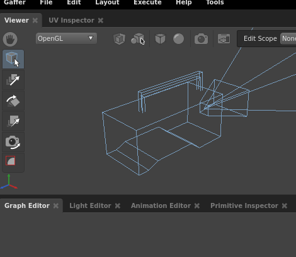Screen dimensions: 296x257
Task: Click the wireframe box in the viewport
Action: point(162,124)
